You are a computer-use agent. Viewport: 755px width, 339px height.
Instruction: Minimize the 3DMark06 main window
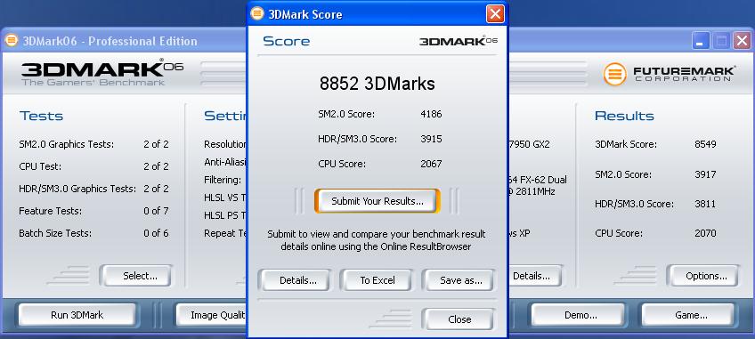click(701, 41)
